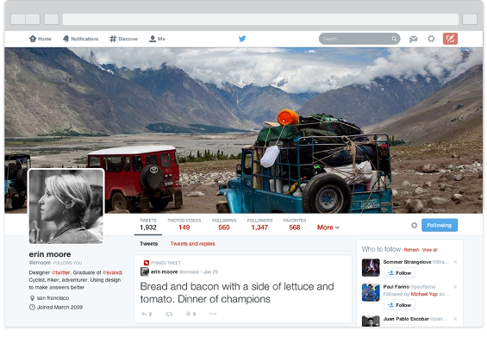Screen dimensions: 487x343
Task: Open erin moore's profile photo
Action: pyautogui.click(x=66, y=207)
